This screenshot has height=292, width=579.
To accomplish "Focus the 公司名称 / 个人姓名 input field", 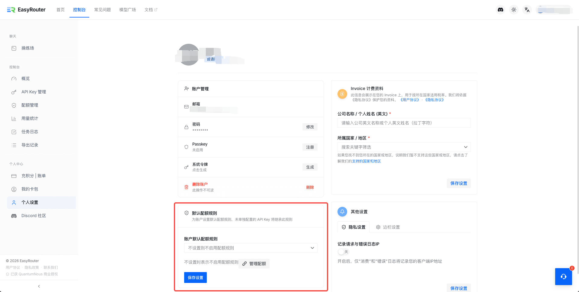I will pos(404,123).
